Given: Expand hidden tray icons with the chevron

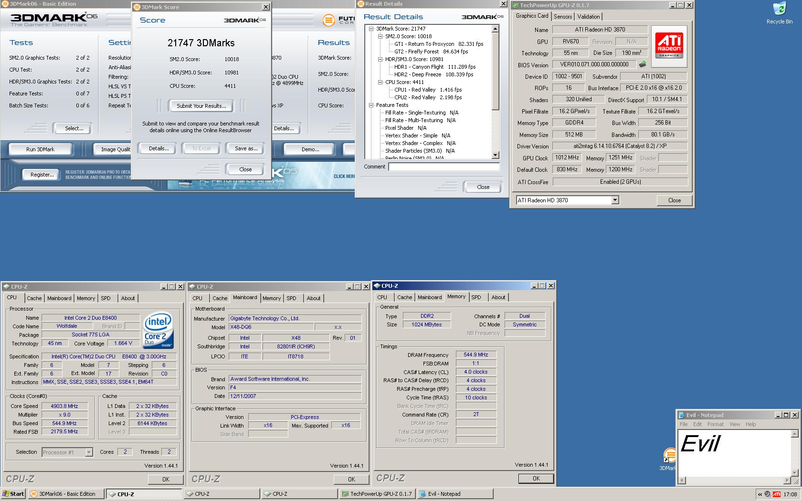Looking at the screenshot, I should (760, 494).
